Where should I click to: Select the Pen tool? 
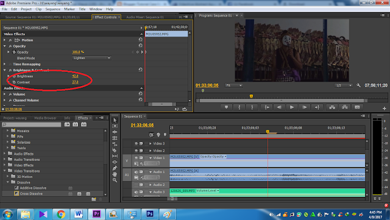(115, 168)
